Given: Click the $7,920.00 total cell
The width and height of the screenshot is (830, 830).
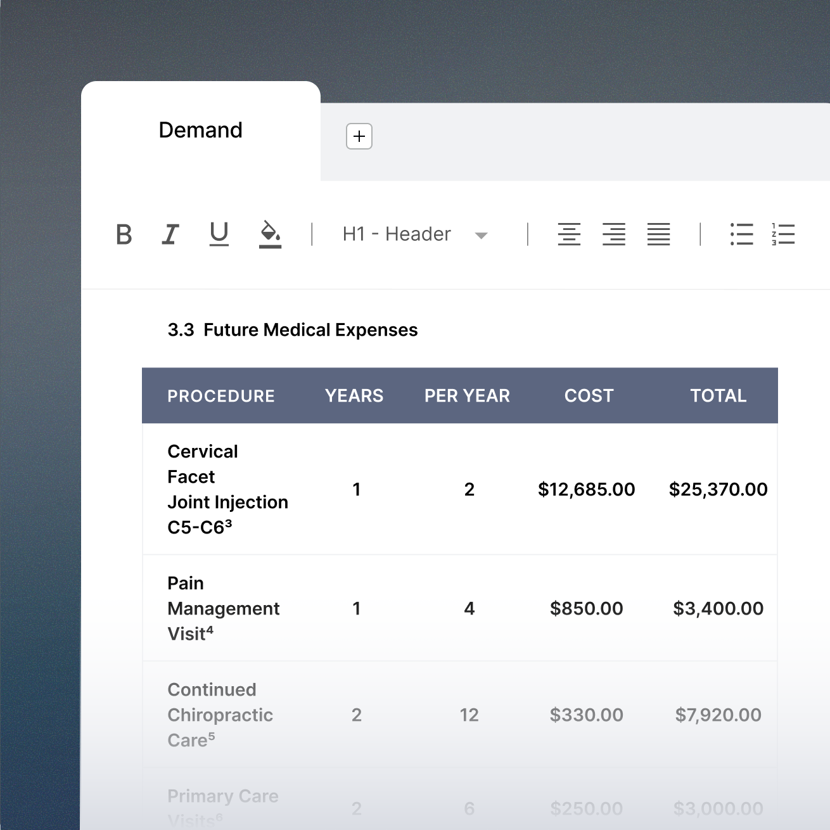Looking at the screenshot, I should tap(718, 715).
